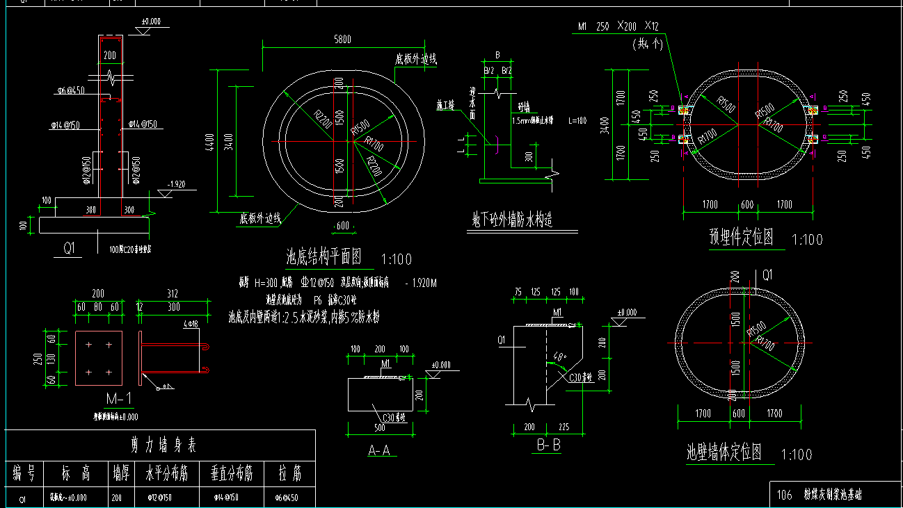The image size is (903, 508).
Task: Click the L=180 annotation
Action: [x=577, y=120]
